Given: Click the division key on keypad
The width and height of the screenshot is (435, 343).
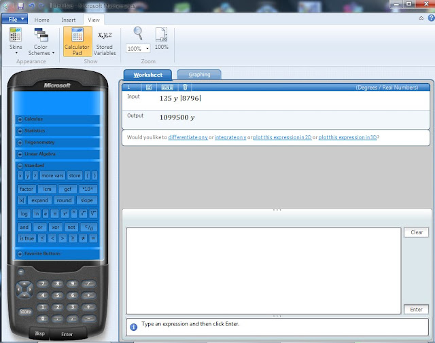Looking at the screenshot, I should point(88,284).
